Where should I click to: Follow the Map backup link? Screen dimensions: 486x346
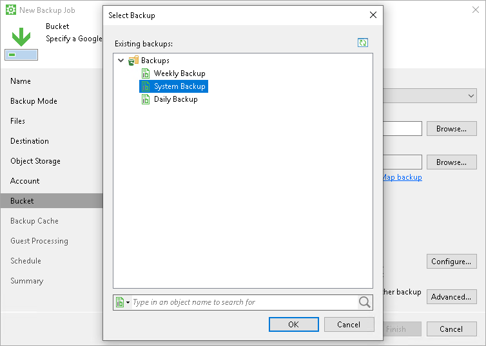(x=402, y=177)
